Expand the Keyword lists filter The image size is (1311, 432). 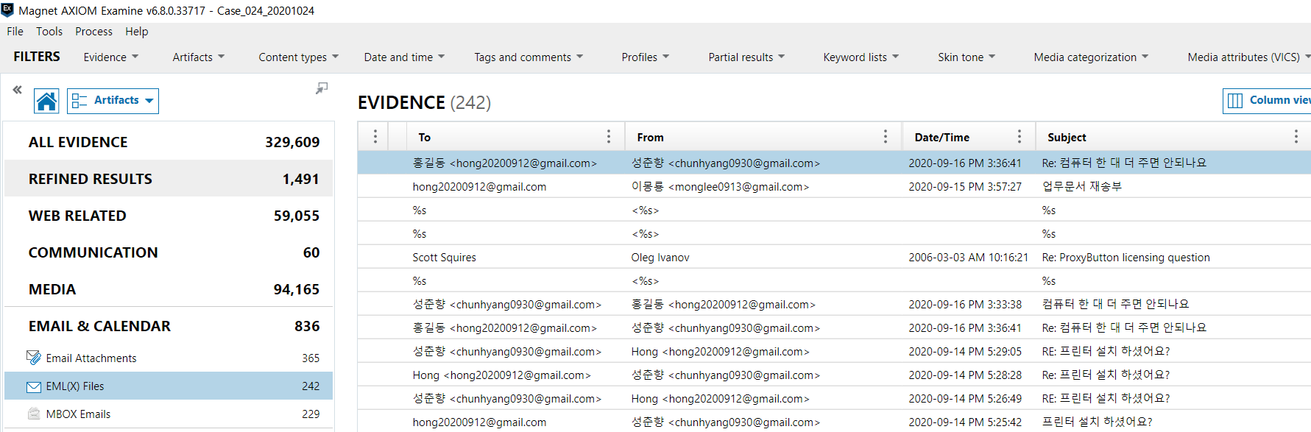pos(861,57)
